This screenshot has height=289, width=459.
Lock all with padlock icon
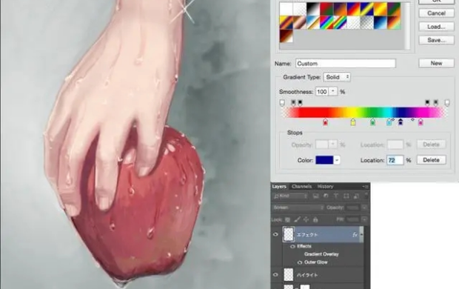(315, 219)
